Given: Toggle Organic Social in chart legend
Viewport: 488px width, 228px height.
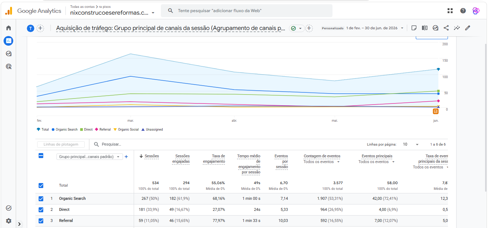Looking at the screenshot, I should click(126, 130).
